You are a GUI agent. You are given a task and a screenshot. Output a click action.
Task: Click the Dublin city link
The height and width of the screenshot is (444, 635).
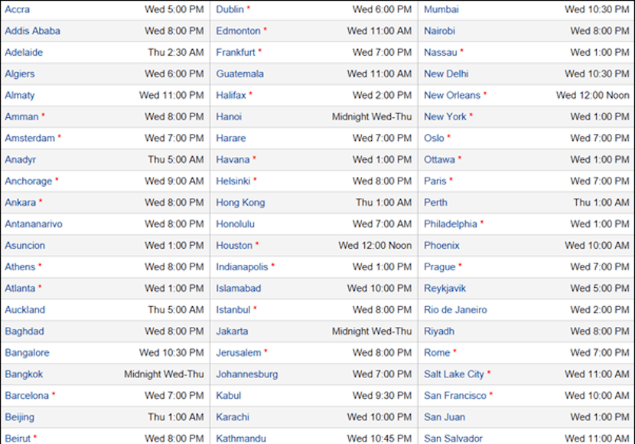230,9
